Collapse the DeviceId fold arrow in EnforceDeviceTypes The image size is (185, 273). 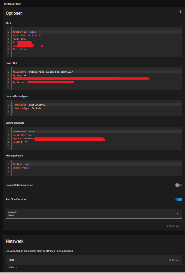coord(10,105)
